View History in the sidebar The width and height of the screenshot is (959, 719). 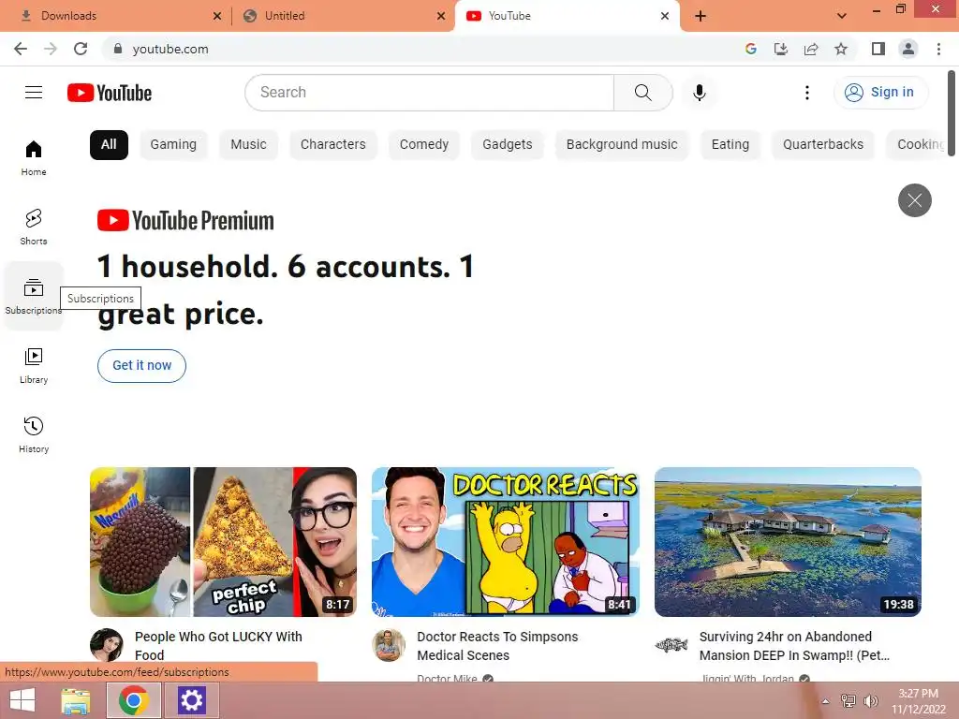coord(34,434)
